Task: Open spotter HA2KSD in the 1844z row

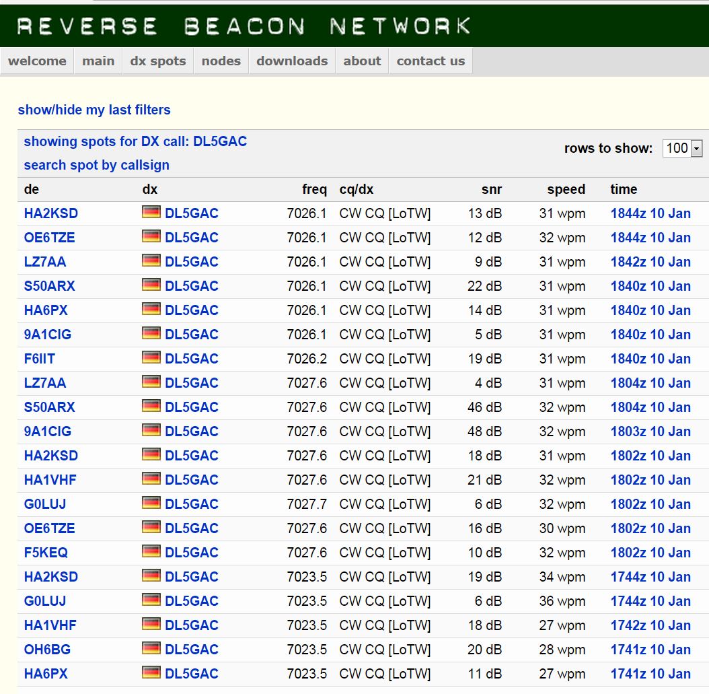Action: click(50, 213)
